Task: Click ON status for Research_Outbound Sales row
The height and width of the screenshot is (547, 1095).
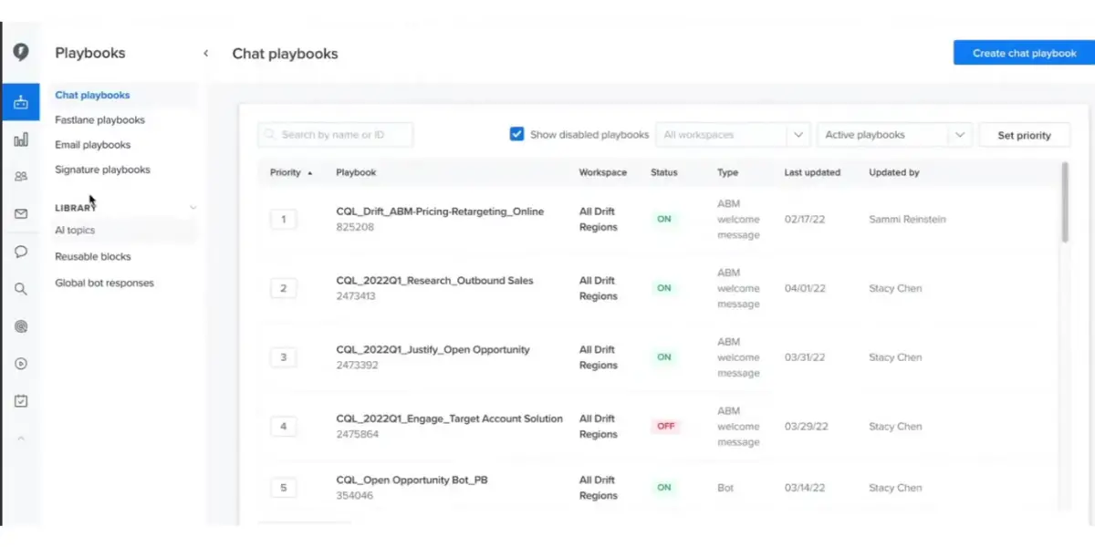Action: click(664, 288)
